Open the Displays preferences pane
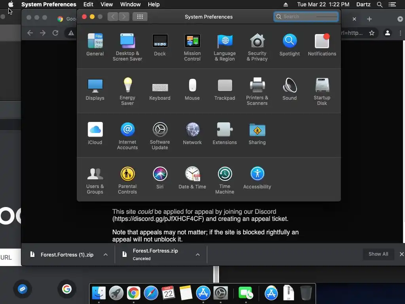 pos(95,89)
